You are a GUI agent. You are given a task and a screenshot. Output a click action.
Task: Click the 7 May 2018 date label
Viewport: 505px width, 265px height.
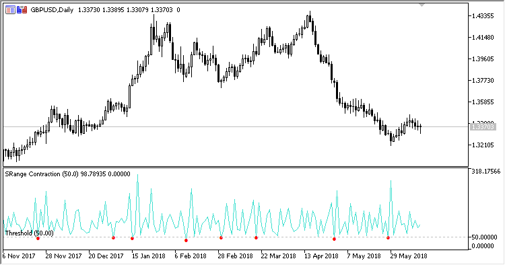[x=363, y=256]
